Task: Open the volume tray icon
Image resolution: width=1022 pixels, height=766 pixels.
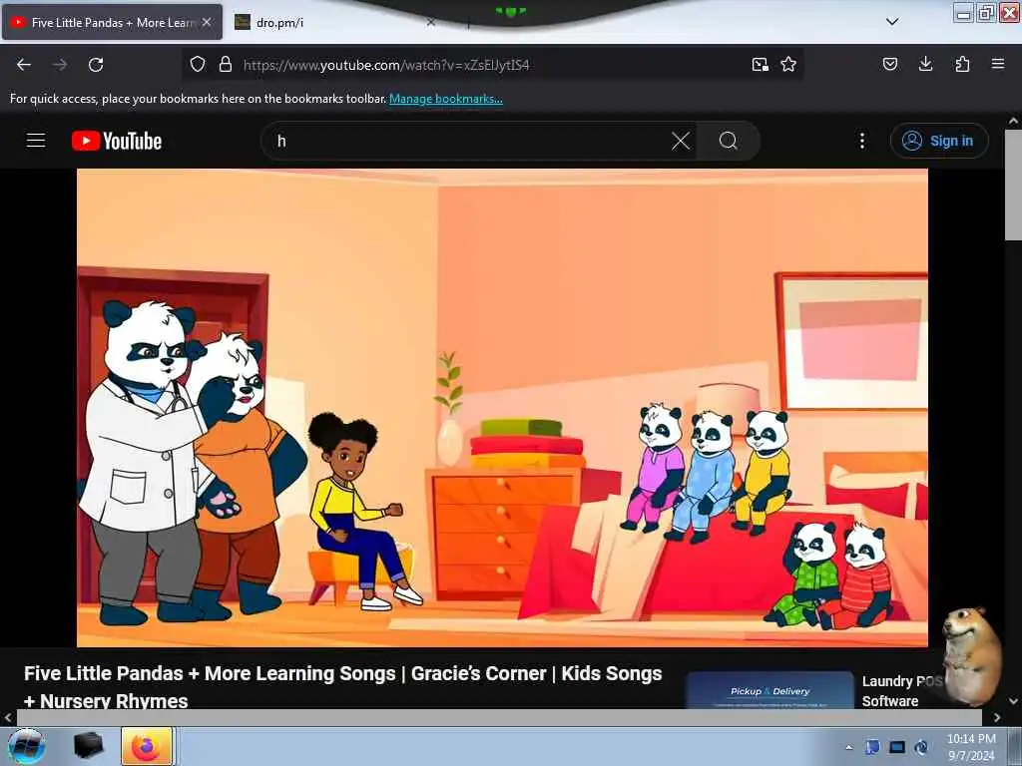Action: [921, 747]
